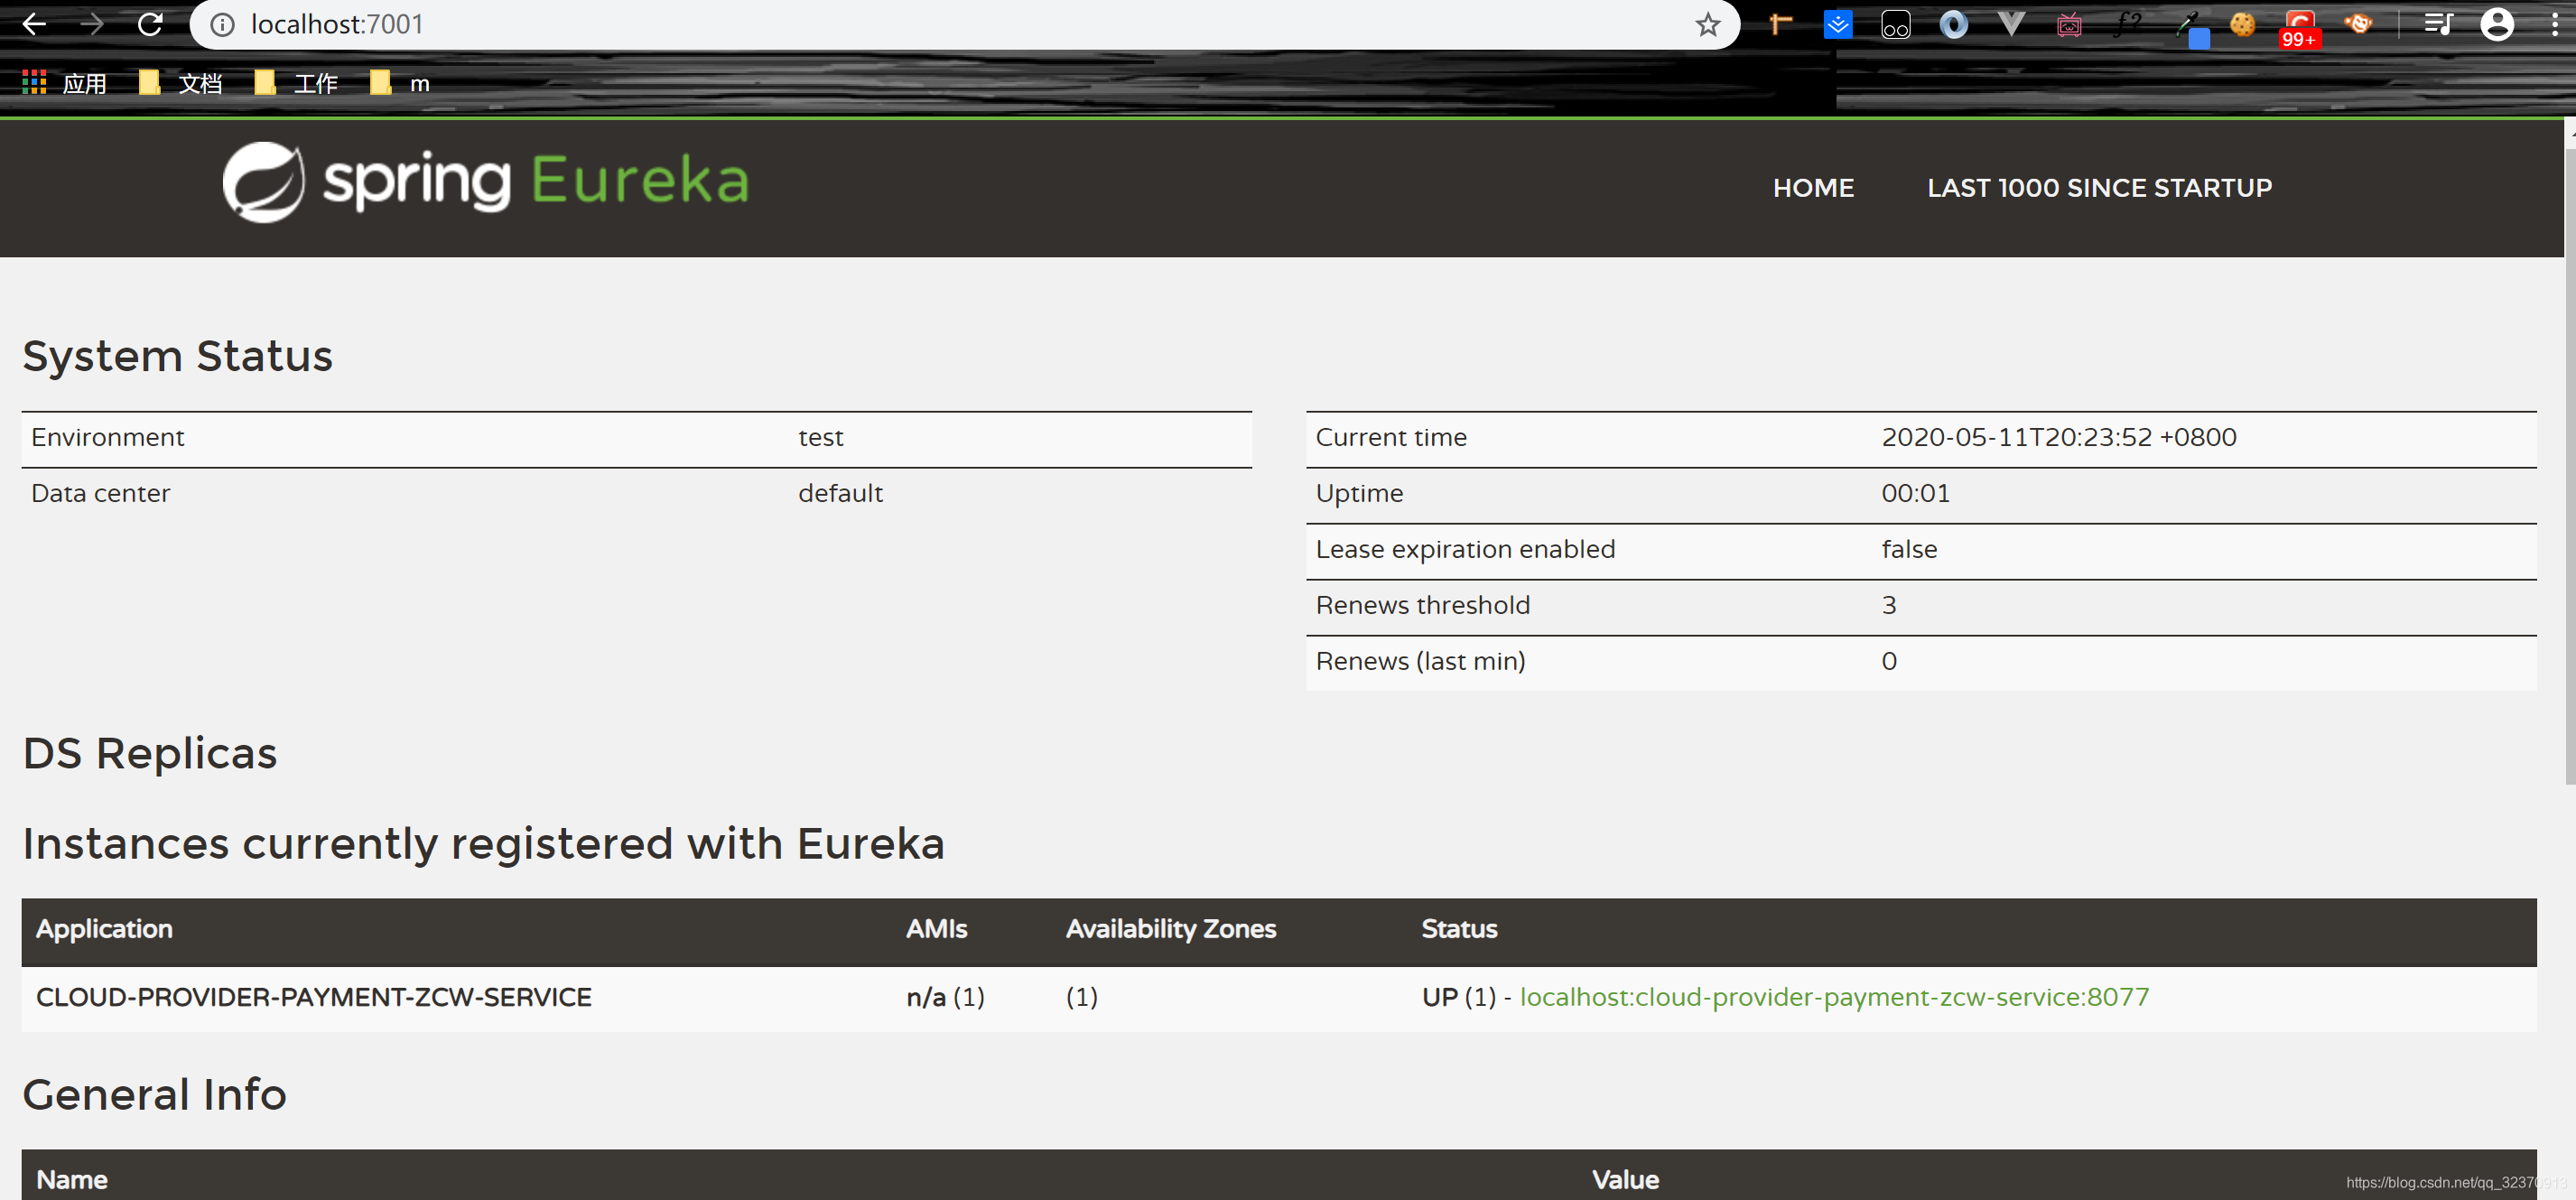Screen dimensions: 2576x1200
Task: Select CLOUD-PROVIDER-PAYMENT-ZCW-SERVICE application name
Action: click(x=314, y=997)
